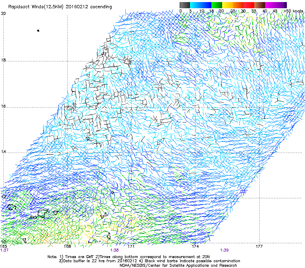This screenshot has height=268, width=305.
Task: Click the longitude "174" label on the bottom axis
Action: coord(195,247)
